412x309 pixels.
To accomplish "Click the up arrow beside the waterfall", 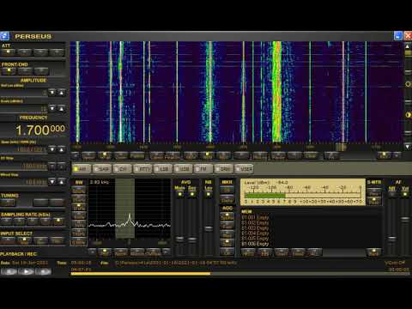I will click(x=408, y=46).
